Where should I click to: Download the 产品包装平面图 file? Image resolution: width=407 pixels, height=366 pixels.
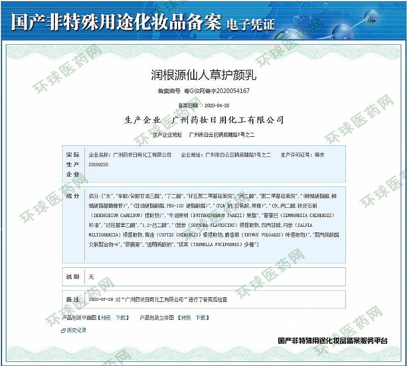tap(121, 318)
